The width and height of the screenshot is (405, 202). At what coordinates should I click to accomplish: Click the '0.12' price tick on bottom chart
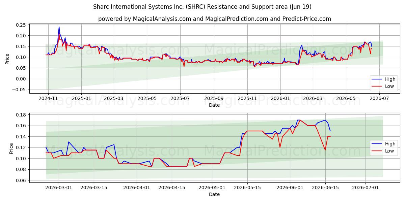click(x=21, y=147)
